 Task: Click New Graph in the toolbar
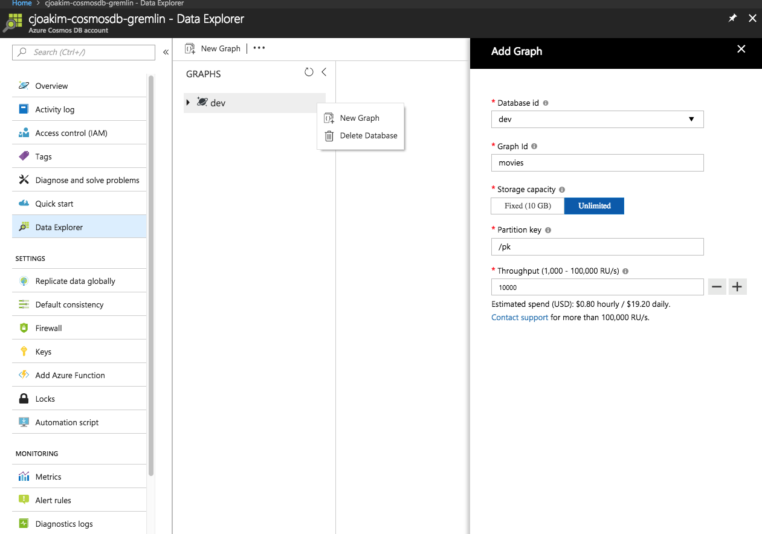[x=213, y=48]
